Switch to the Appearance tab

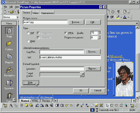point(47,13)
